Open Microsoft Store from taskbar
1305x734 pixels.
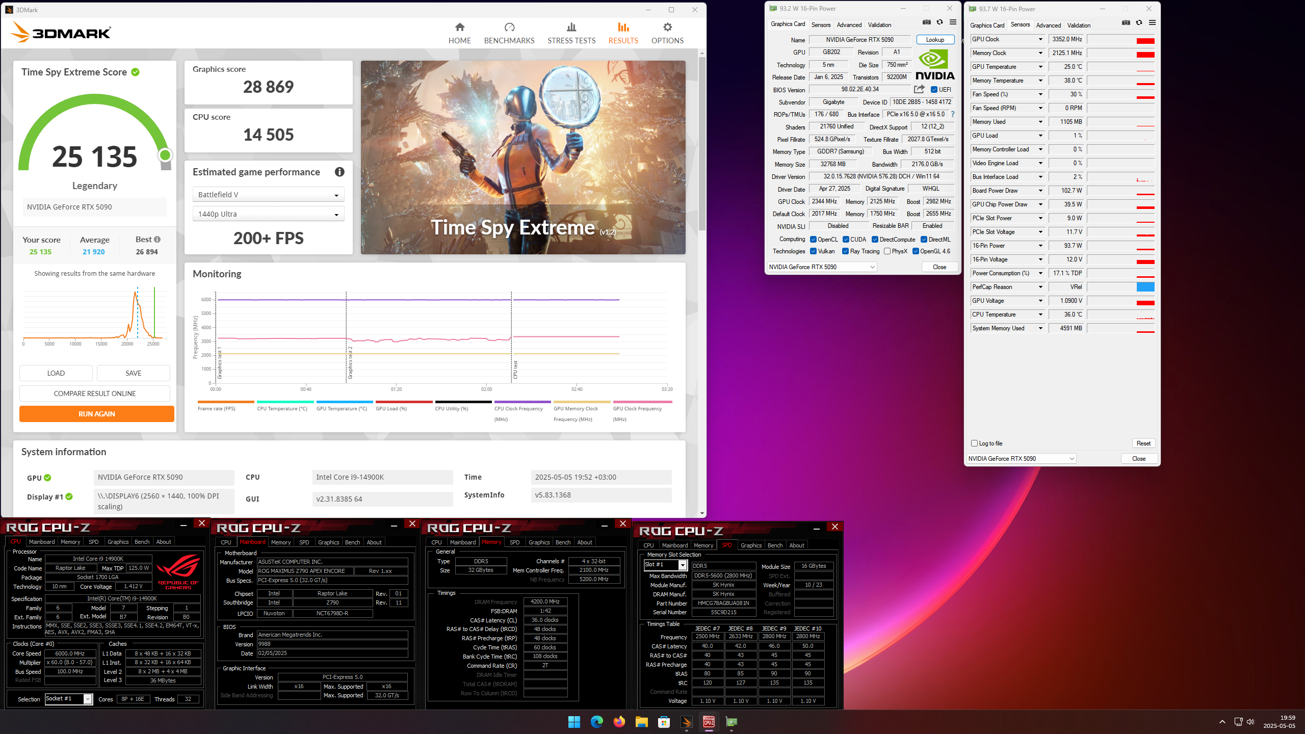(664, 722)
